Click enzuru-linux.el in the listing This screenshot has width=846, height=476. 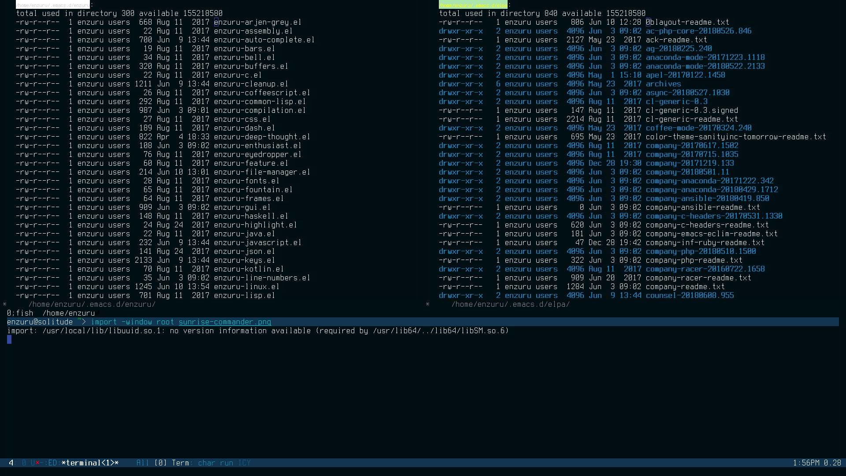246,286
